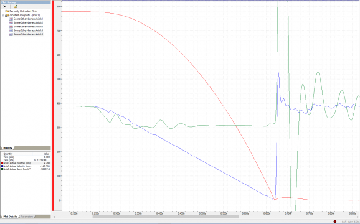Click red Actual Position color swatch
360x224 pixels.
2,163
